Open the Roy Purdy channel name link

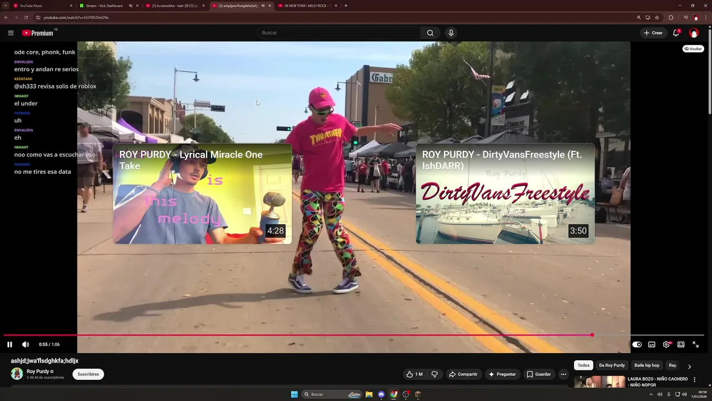tap(38, 371)
